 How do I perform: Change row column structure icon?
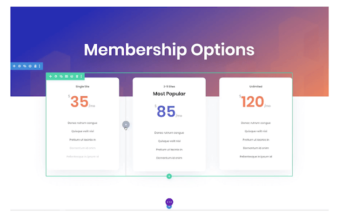click(x=67, y=76)
